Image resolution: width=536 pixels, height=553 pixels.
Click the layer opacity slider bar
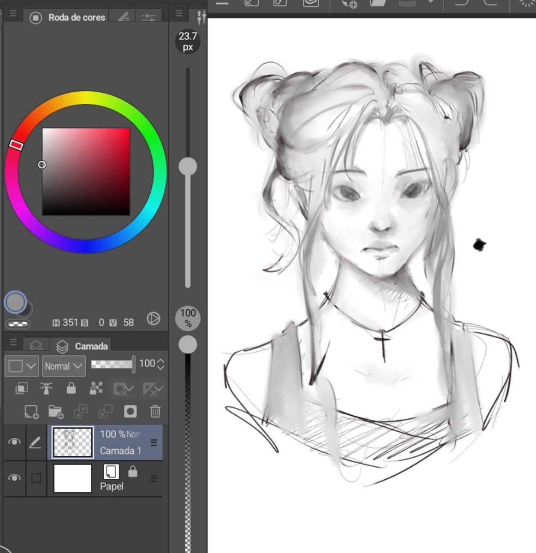113,365
